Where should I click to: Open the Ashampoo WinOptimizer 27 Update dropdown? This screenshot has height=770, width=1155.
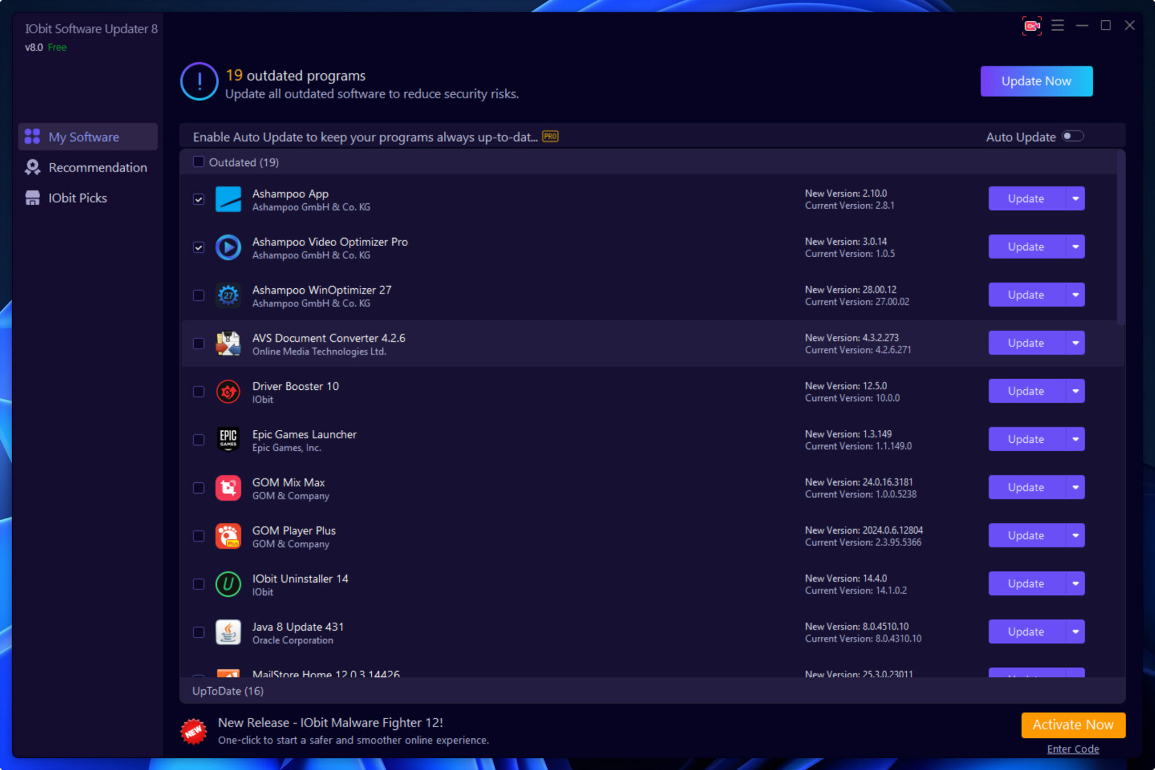1075,294
